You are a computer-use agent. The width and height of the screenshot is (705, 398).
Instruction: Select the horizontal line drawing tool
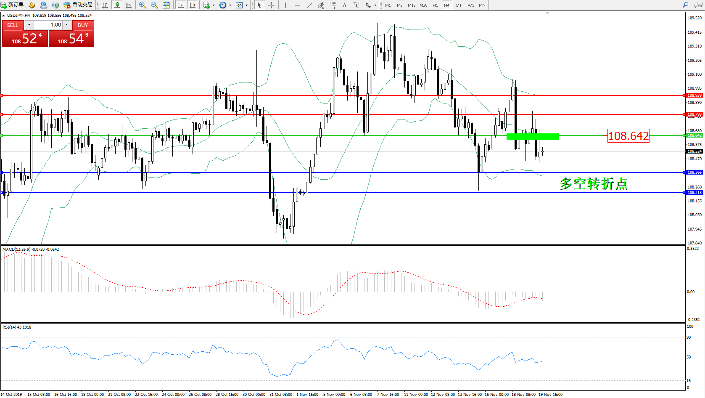click(x=298, y=5)
